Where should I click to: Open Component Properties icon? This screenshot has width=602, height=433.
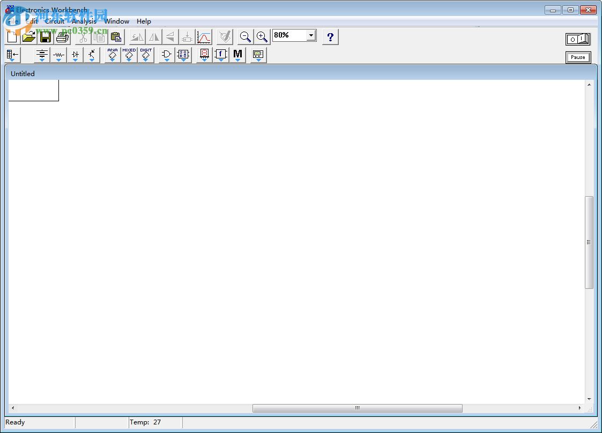coord(225,37)
